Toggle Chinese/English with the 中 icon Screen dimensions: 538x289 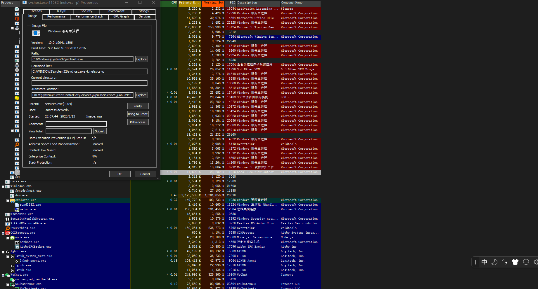[484, 262]
